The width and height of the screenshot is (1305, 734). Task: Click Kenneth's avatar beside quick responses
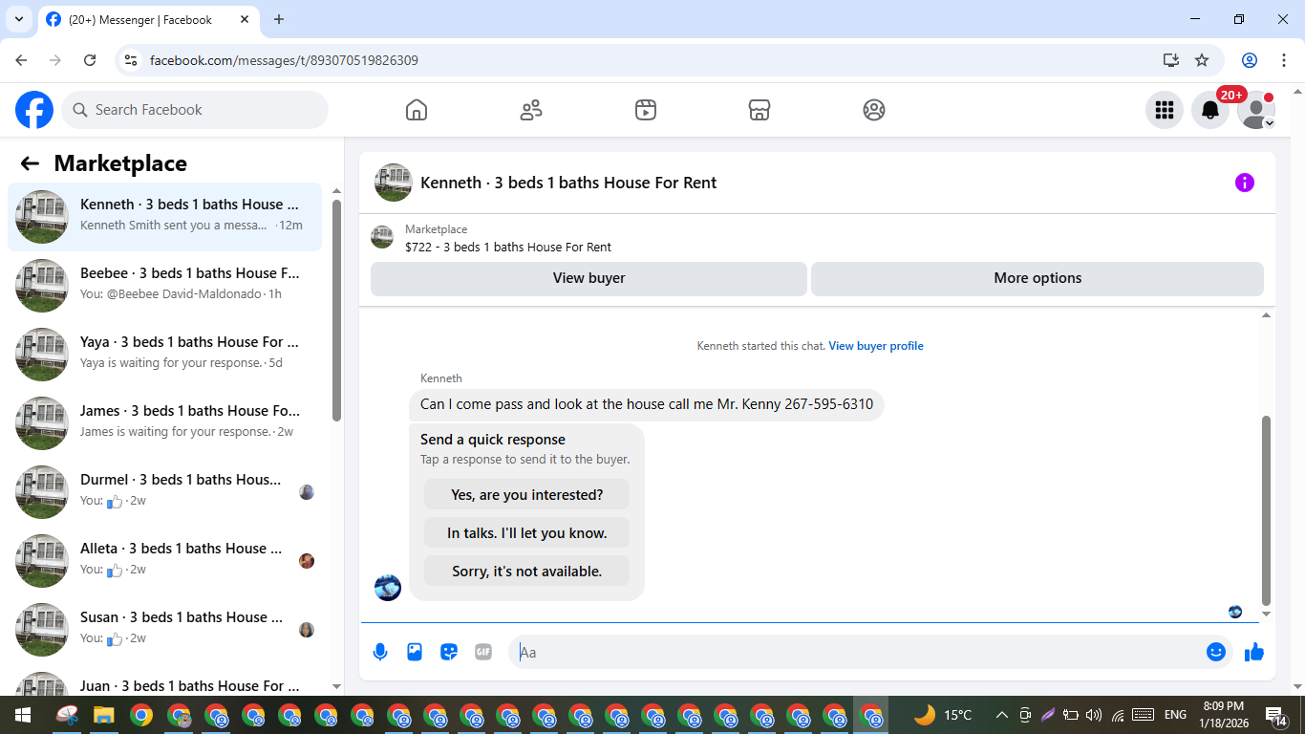(x=388, y=587)
